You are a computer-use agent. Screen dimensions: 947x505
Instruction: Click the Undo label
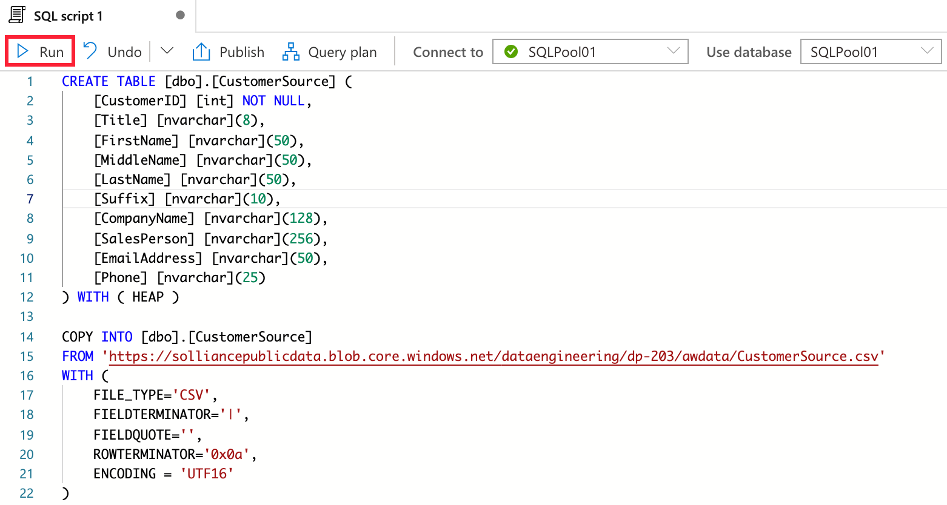coord(124,52)
